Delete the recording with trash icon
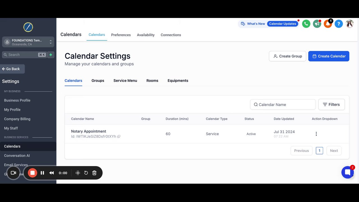 click(95, 173)
